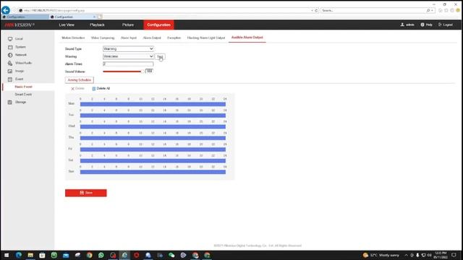Open Windows Start menu
The height and width of the screenshot is (260, 463).
point(7,255)
